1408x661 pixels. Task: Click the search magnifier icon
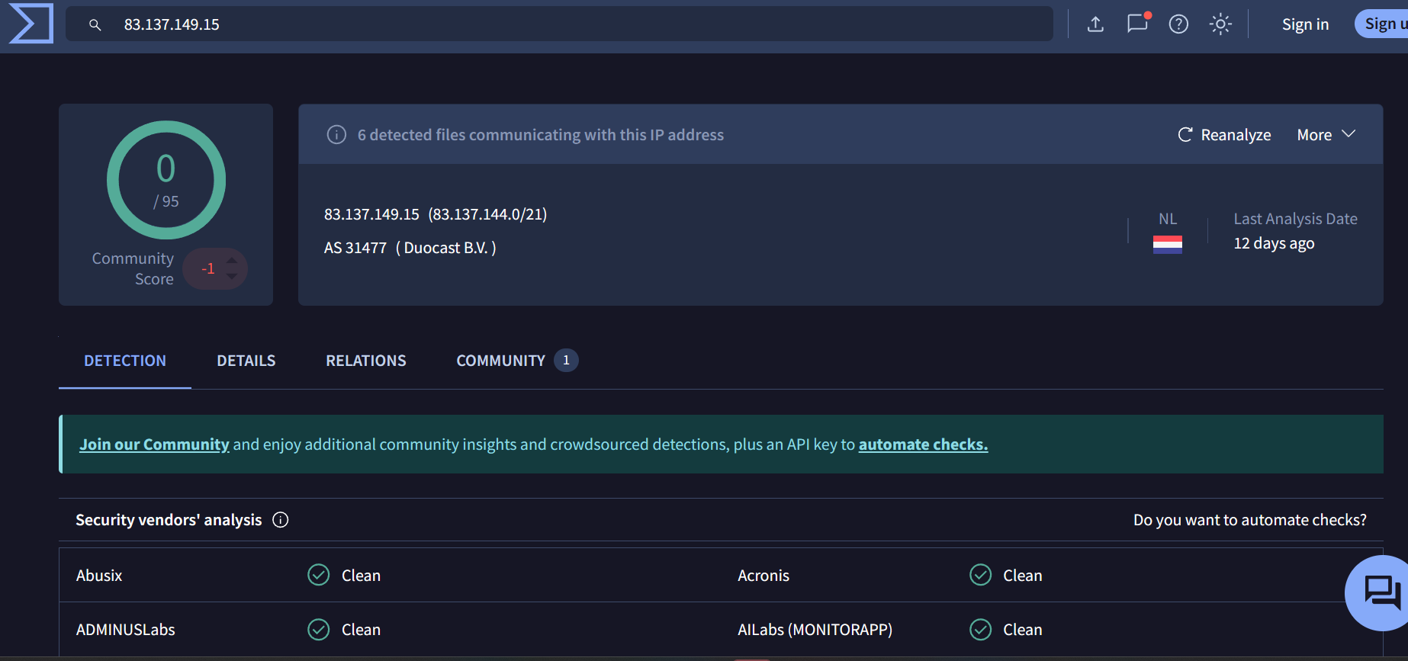95,25
